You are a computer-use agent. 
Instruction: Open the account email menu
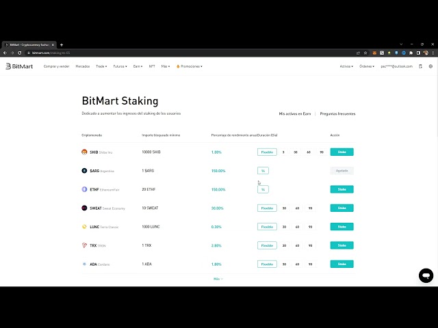point(397,66)
